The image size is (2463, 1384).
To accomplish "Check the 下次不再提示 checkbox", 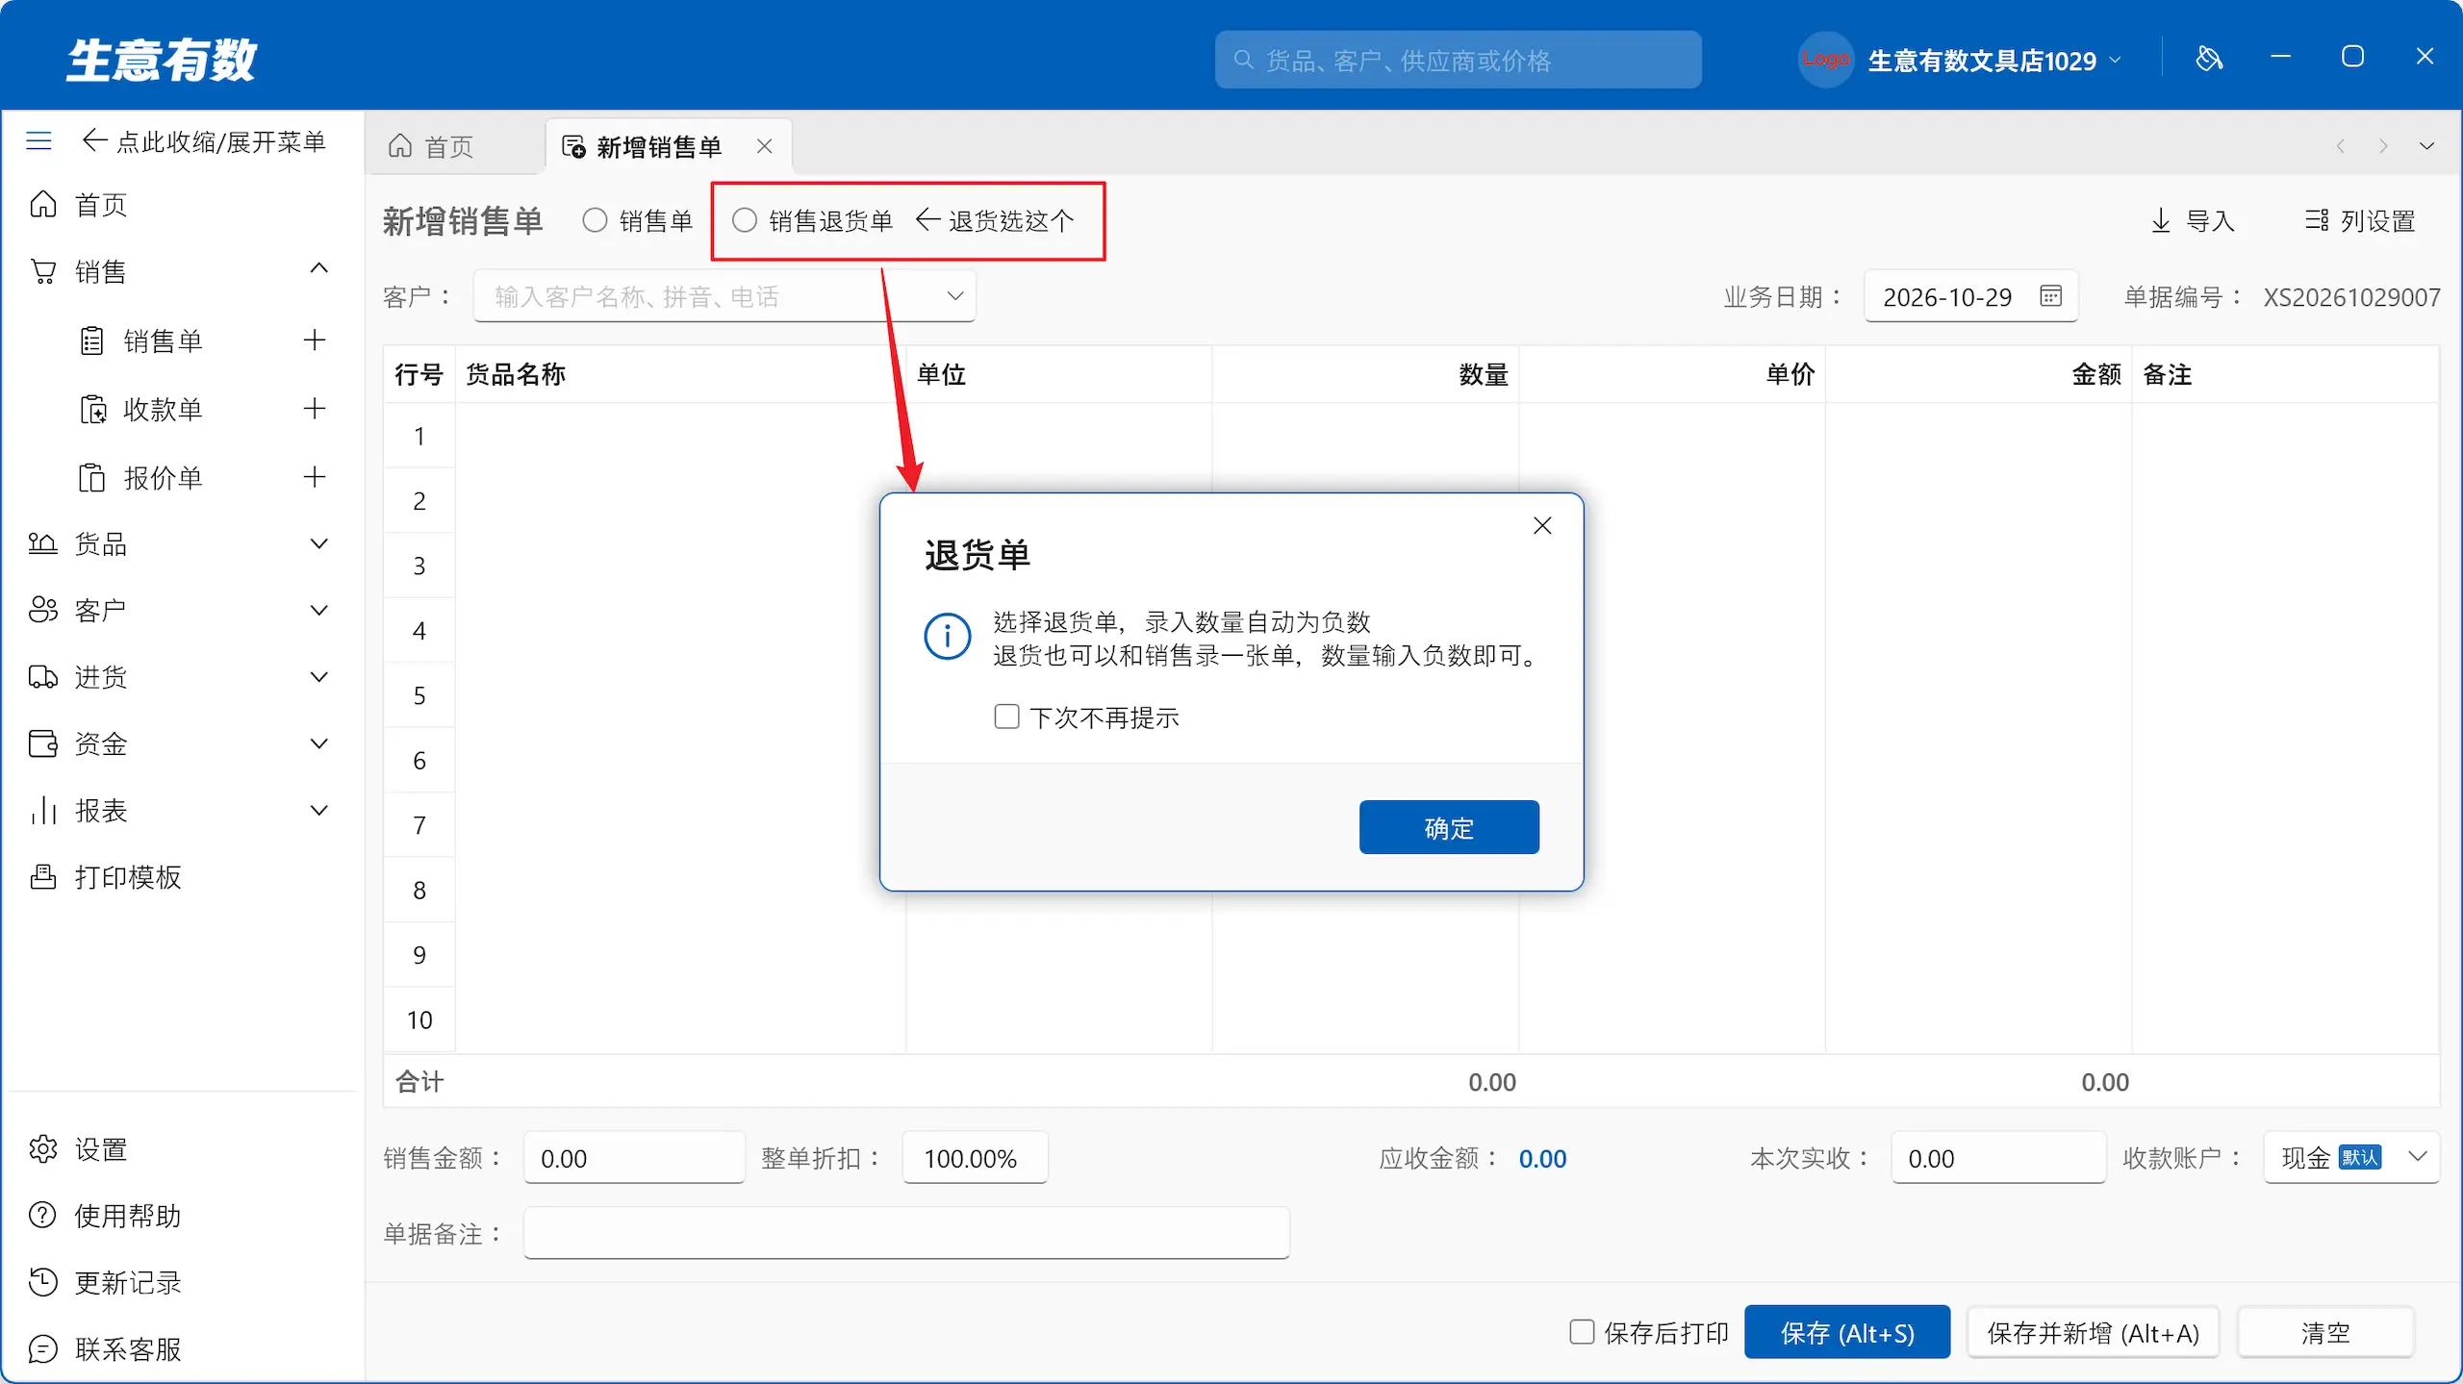I will coord(1006,717).
